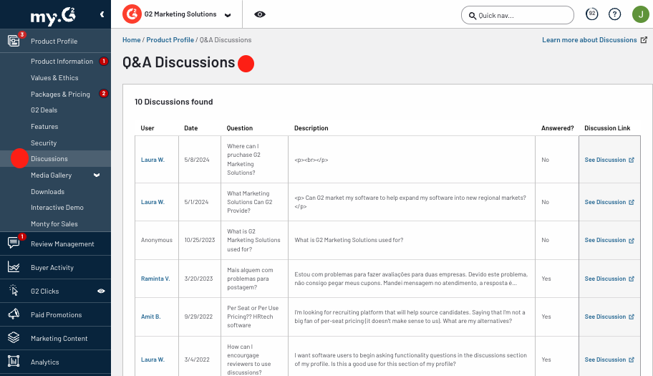The image size is (653, 376).
Task: Click the Home breadcrumb link
Action: 132,40
